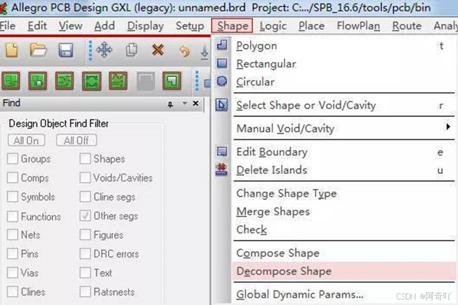Viewport: 458px width, 305px height.
Task: Click the All On button
Action: pyautogui.click(x=26, y=141)
